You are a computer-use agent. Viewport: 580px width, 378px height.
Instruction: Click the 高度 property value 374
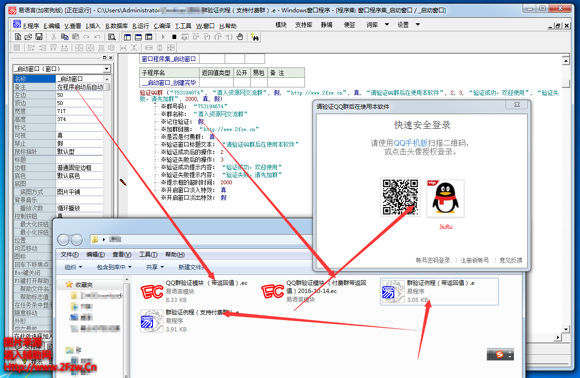pos(79,119)
